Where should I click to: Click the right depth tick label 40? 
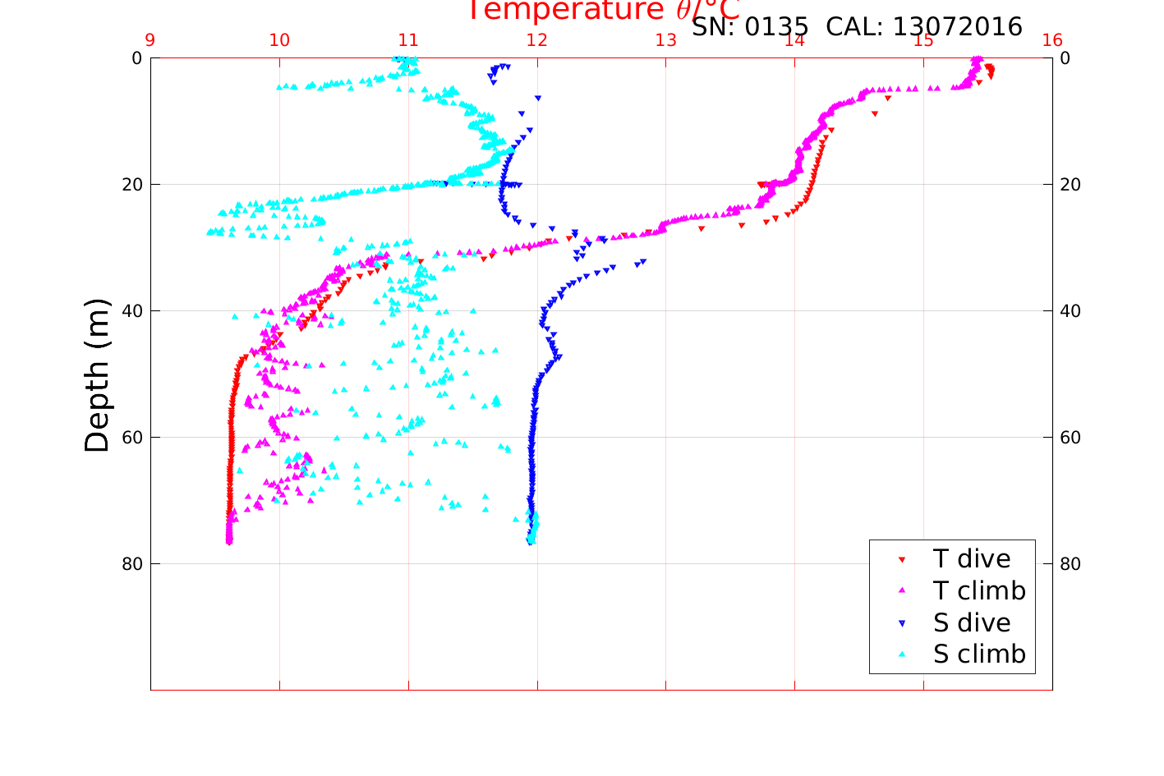(1070, 311)
